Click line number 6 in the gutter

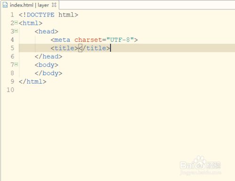12,56
